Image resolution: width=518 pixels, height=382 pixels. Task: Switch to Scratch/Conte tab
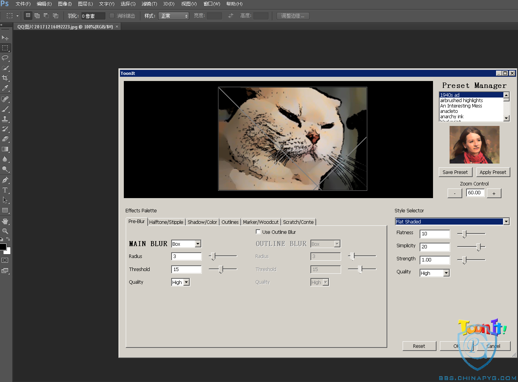tap(298, 222)
